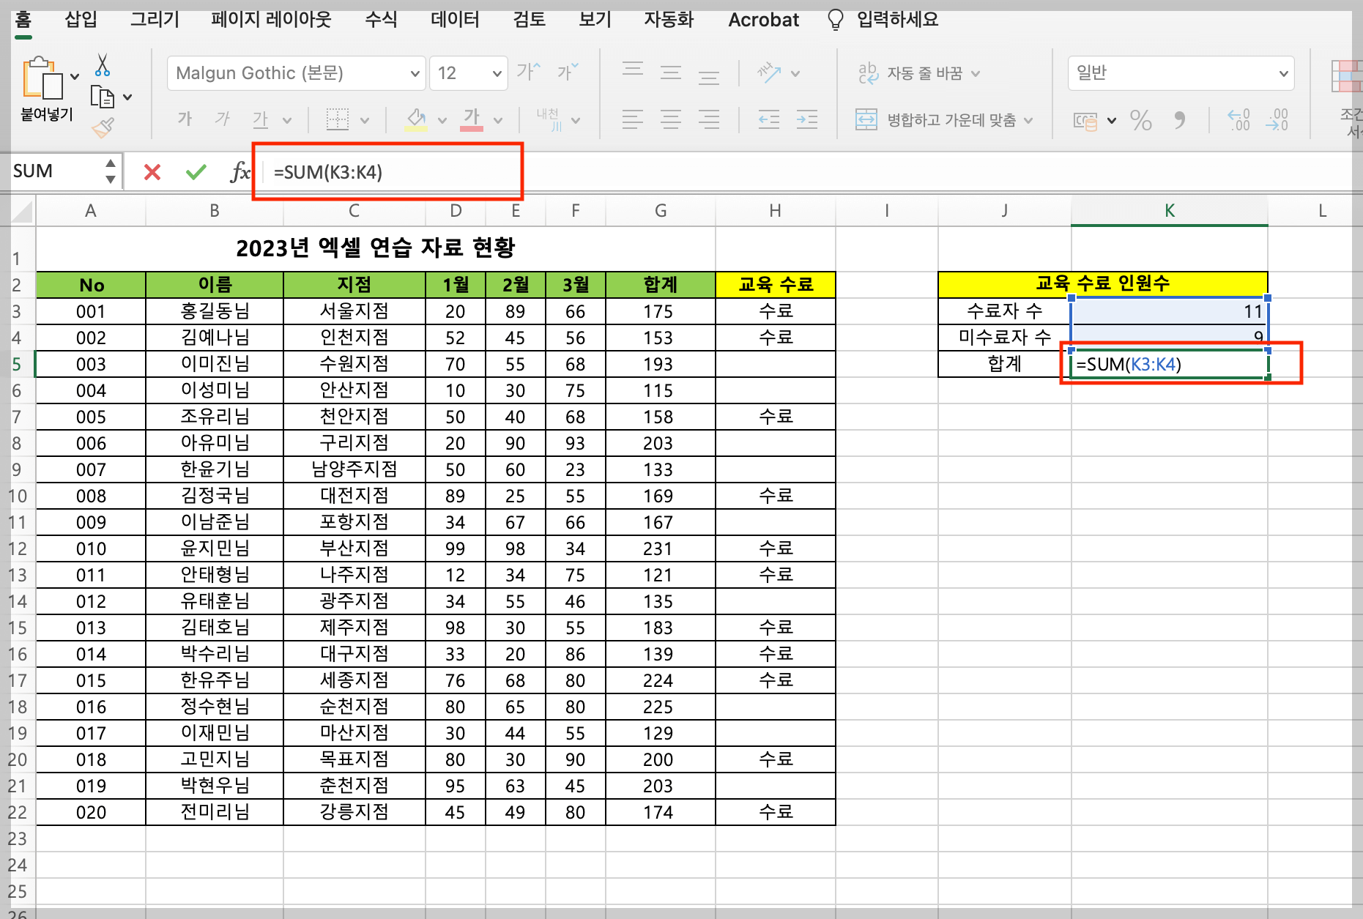Screen dimensions: 1363x919
Task: Click the Copy icon
Action: point(103,96)
